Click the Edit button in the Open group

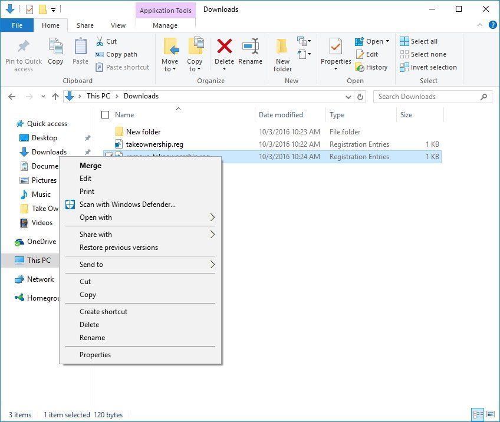(367, 54)
